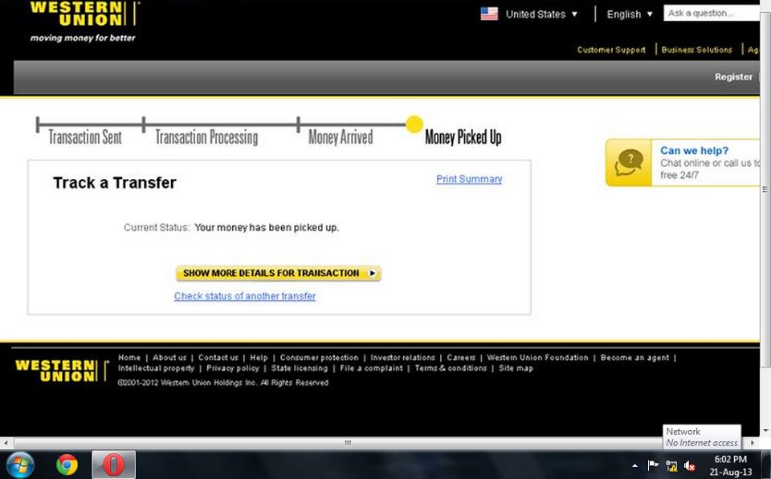Open the File a complaint footer link
Viewport: 771px width, 479px height.
pos(371,368)
